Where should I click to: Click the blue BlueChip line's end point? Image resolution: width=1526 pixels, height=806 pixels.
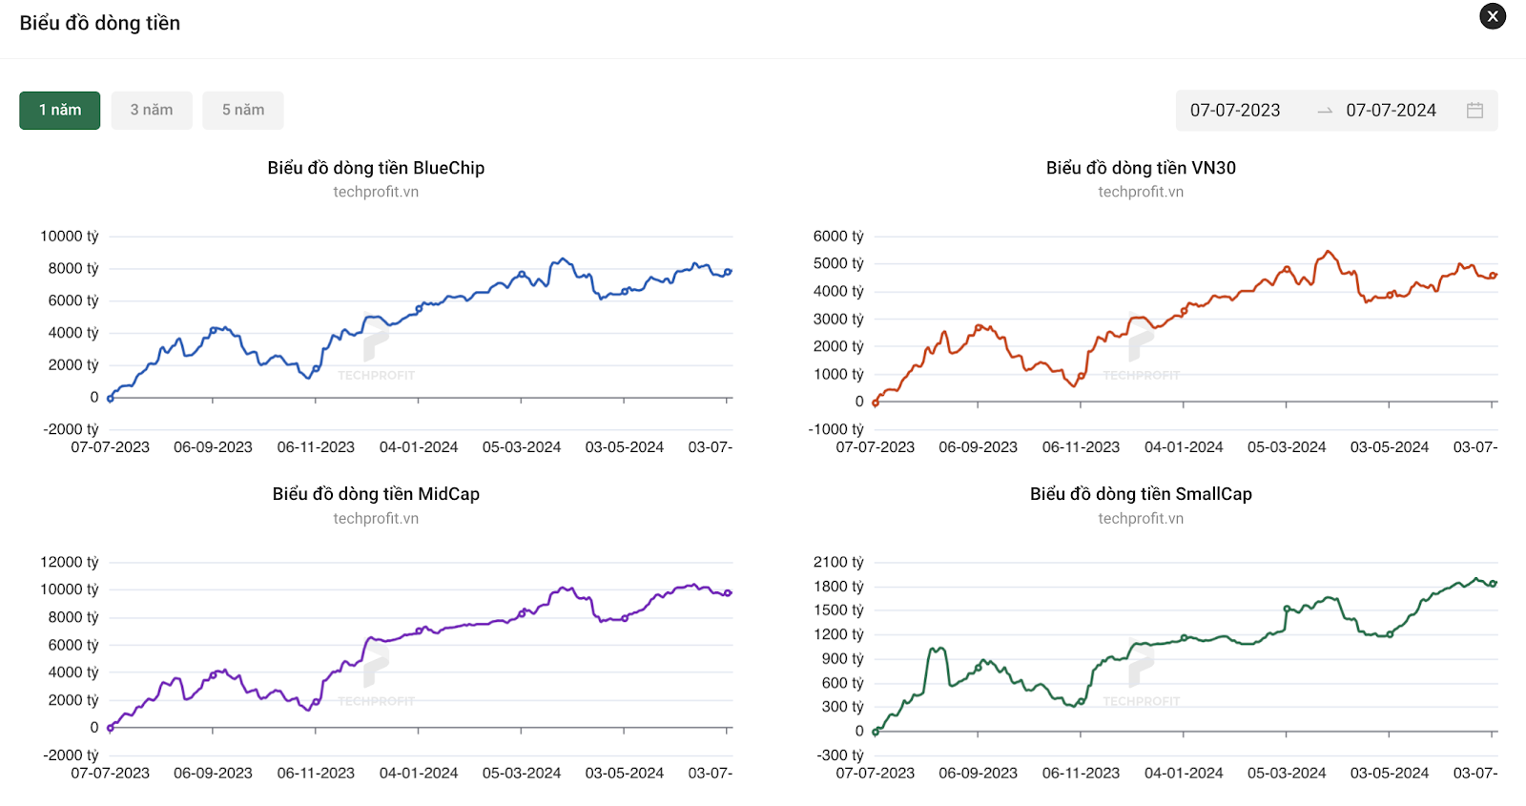coord(729,272)
